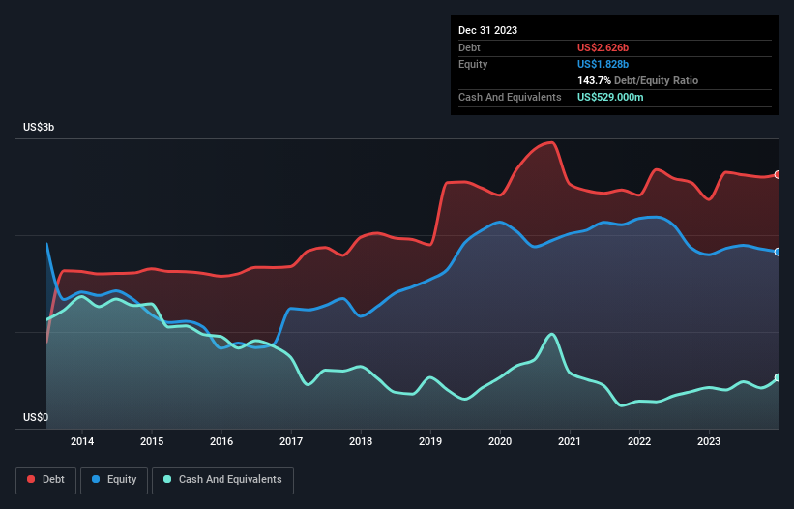Click the 2021 x-axis label
794x509 pixels.
[x=570, y=441]
